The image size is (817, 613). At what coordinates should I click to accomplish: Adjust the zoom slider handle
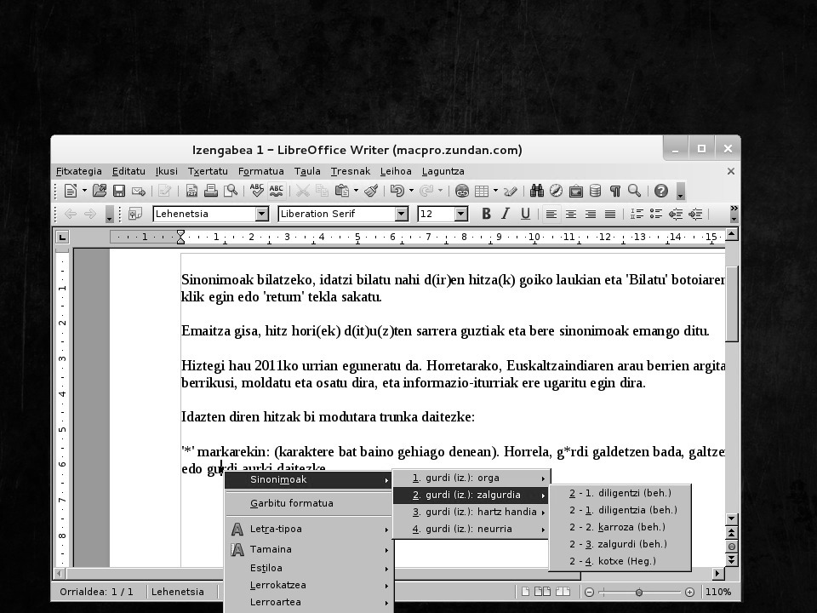point(638,592)
